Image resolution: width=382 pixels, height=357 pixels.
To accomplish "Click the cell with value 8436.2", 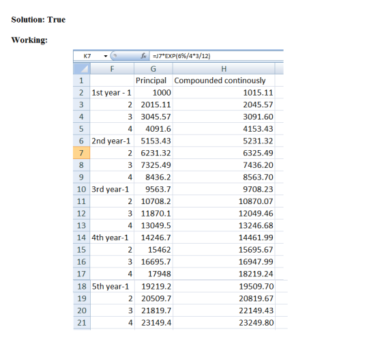I will [153, 177].
